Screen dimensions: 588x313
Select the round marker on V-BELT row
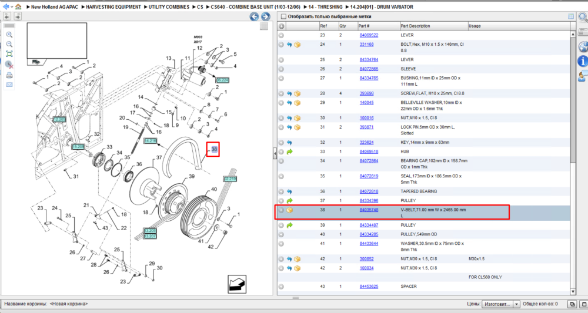[281, 210]
